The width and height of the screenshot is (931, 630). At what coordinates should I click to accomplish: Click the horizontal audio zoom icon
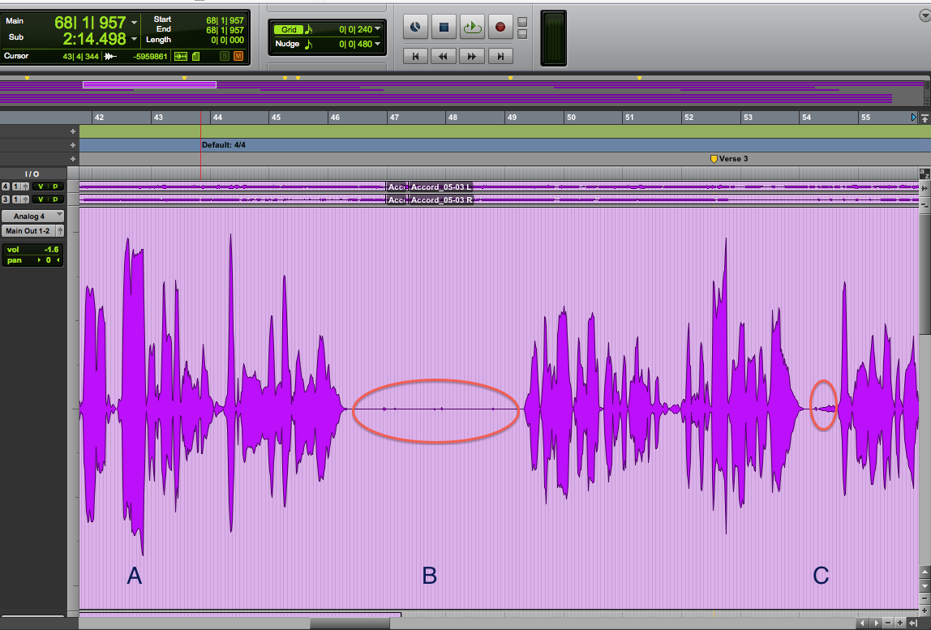pyautogui.click(x=925, y=188)
